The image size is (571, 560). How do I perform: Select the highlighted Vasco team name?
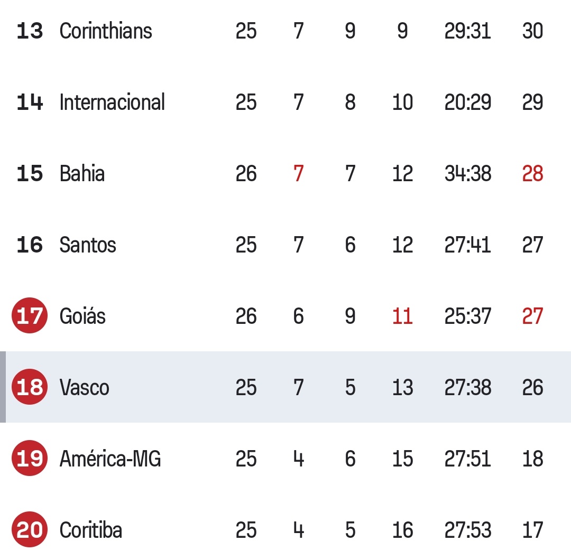[x=85, y=387]
